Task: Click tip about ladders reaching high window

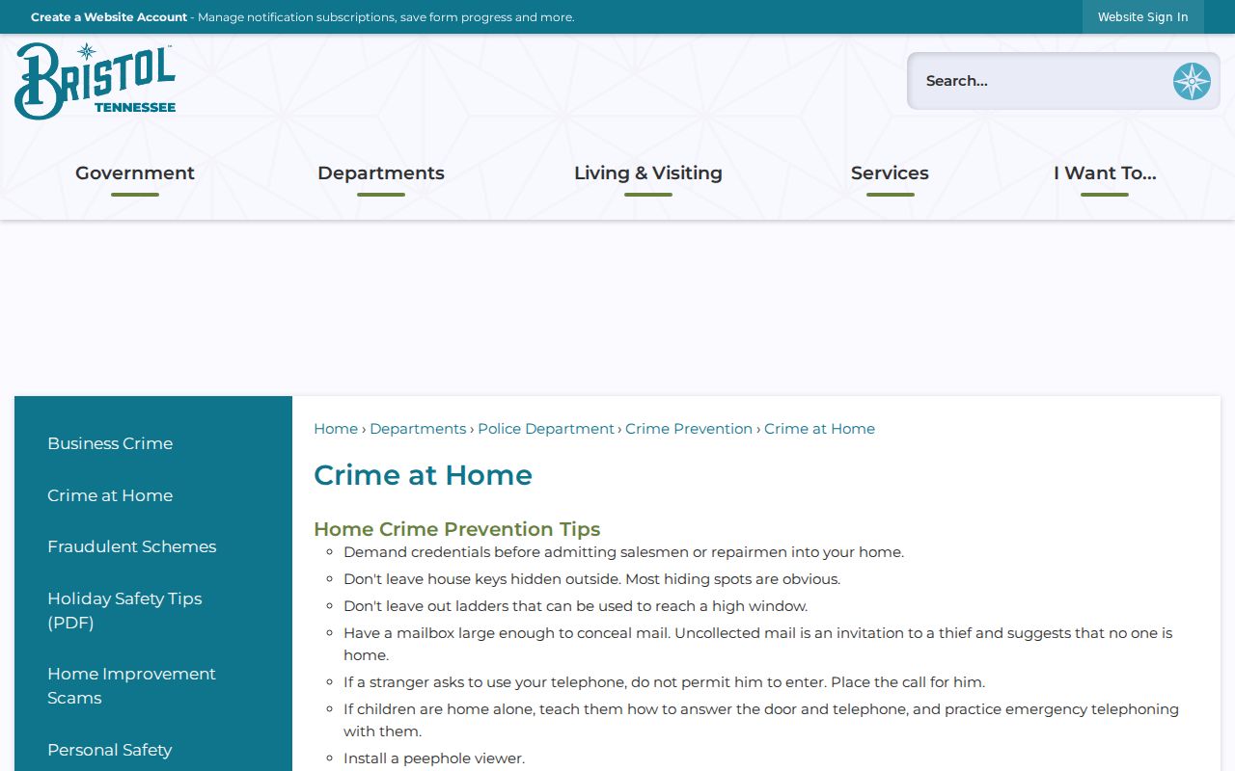Action: [x=575, y=606]
